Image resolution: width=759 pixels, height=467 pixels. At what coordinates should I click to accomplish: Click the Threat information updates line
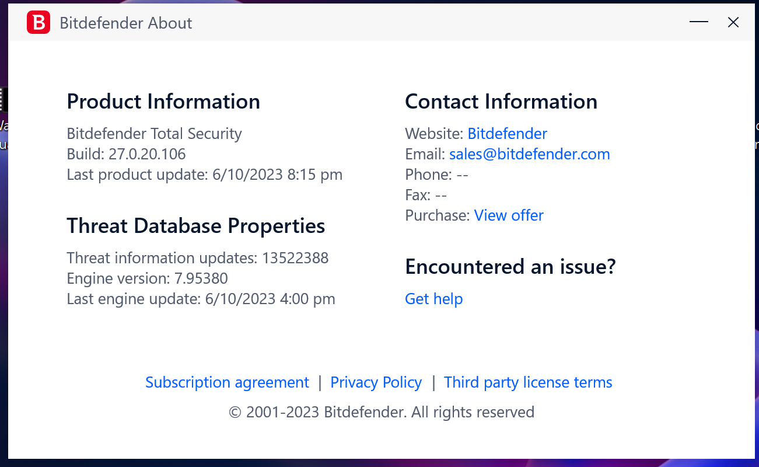click(197, 258)
